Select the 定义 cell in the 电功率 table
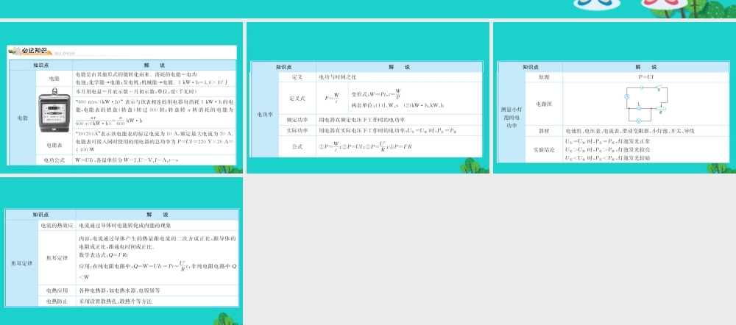This screenshot has height=325, width=736. pyautogui.click(x=297, y=76)
